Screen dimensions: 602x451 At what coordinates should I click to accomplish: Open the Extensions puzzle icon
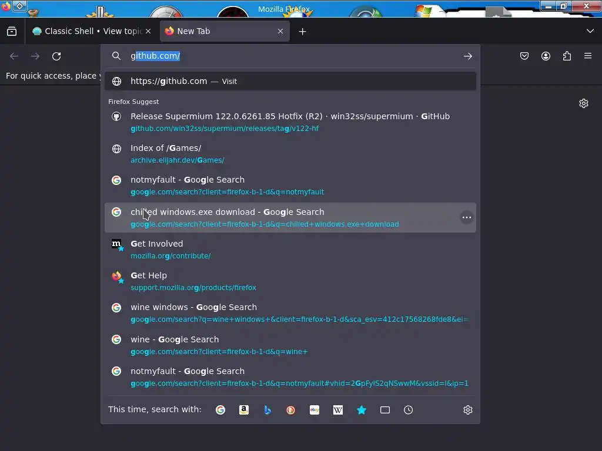click(x=567, y=56)
